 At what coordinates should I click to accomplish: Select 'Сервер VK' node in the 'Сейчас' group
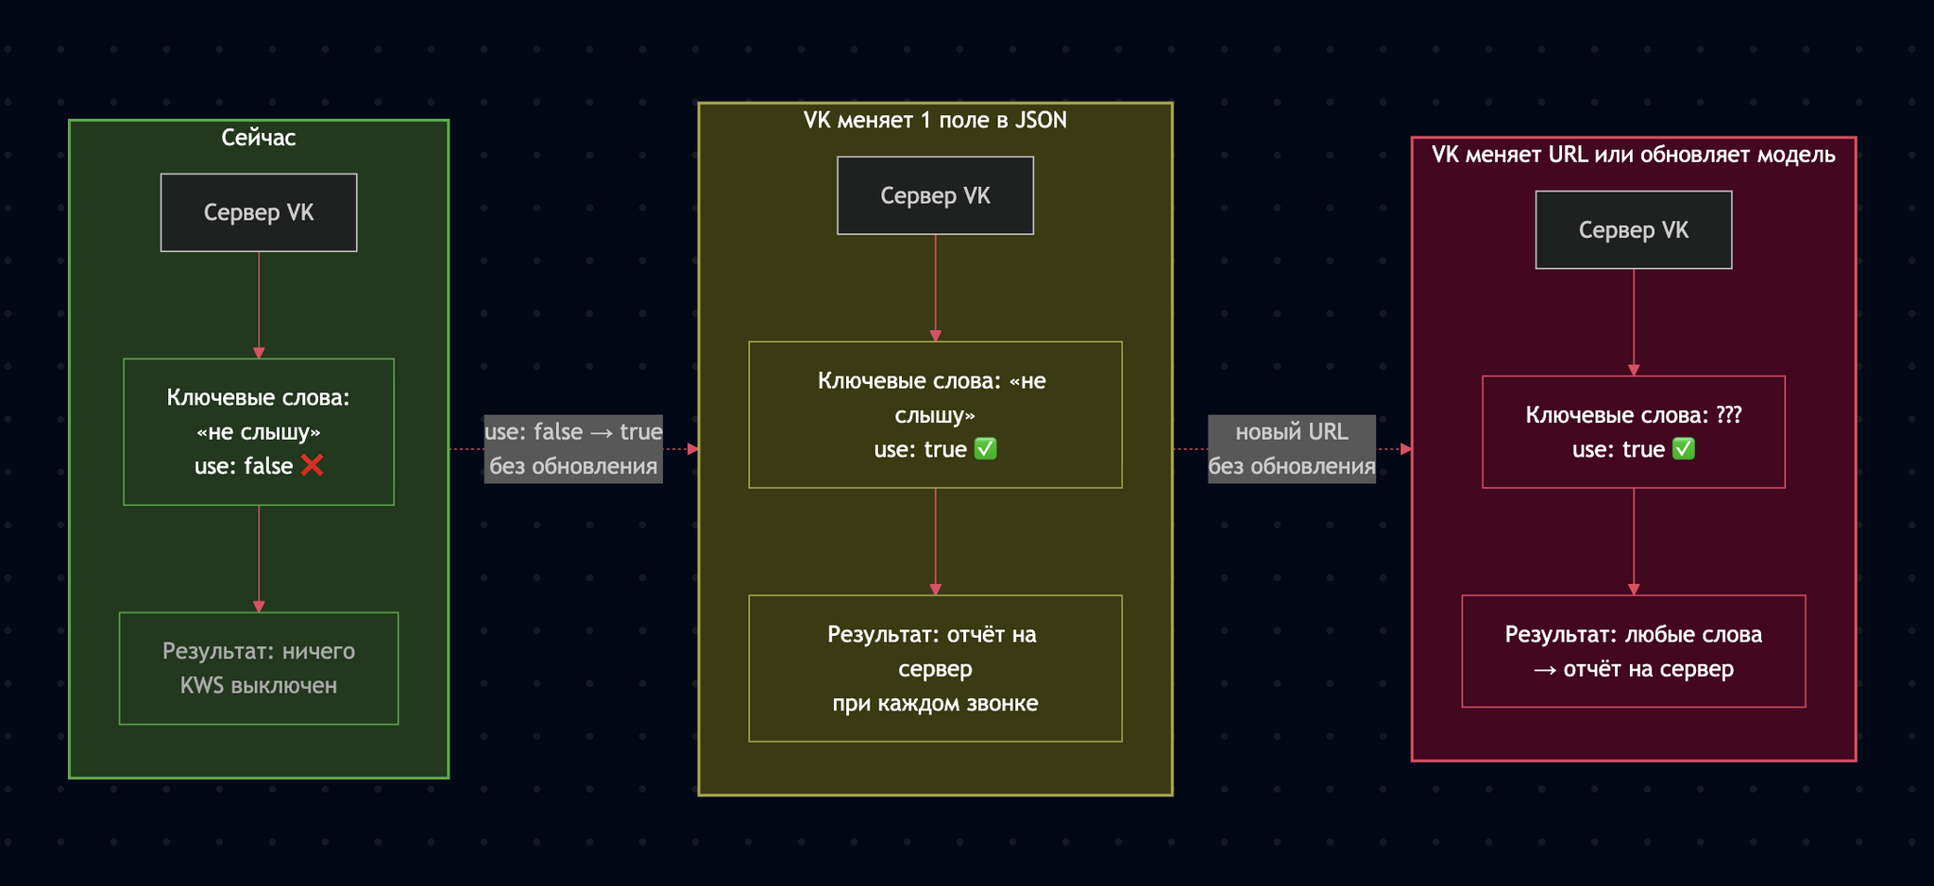(x=259, y=212)
